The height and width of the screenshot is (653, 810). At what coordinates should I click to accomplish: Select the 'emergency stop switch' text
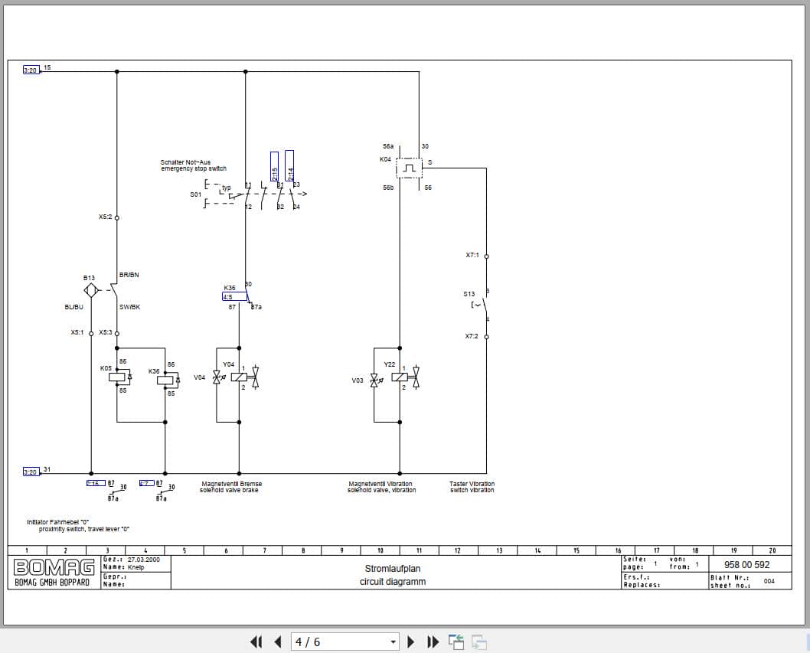(x=194, y=168)
